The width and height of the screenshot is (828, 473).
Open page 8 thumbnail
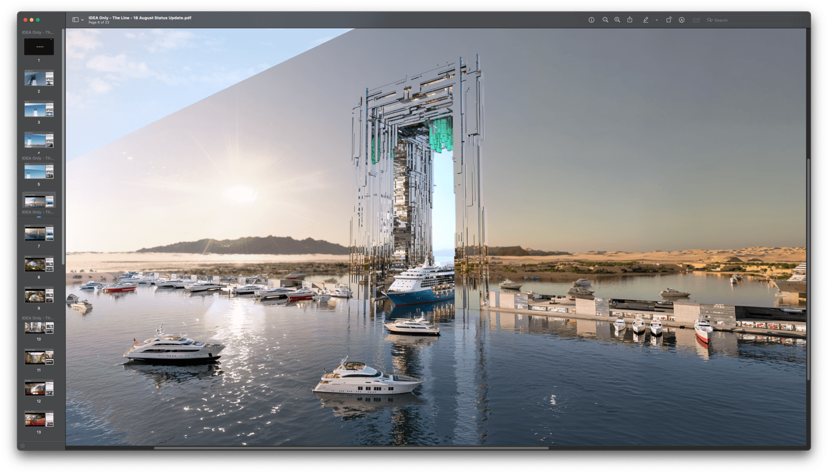pos(39,264)
